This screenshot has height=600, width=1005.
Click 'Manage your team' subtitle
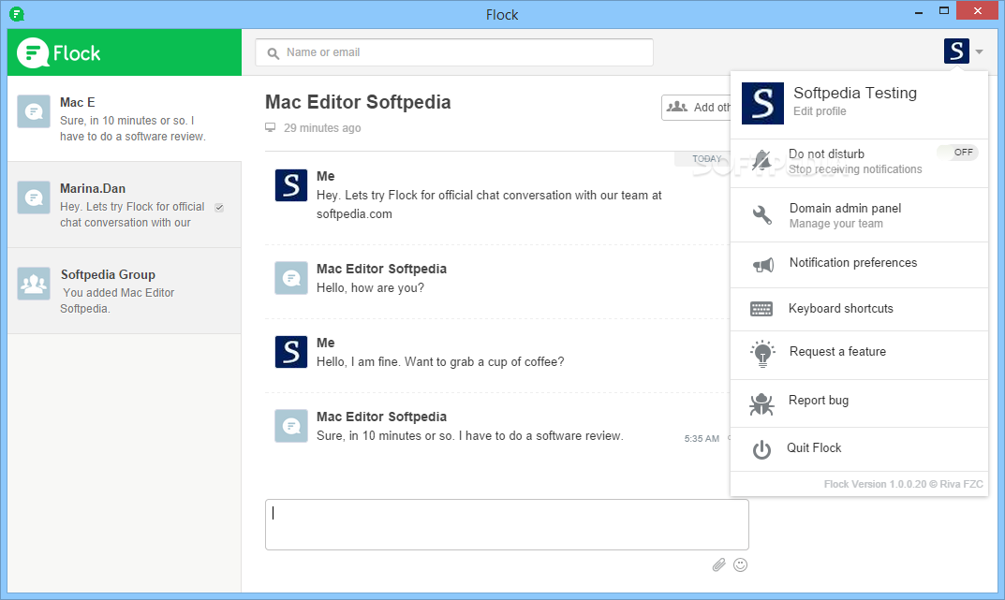(835, 224)
